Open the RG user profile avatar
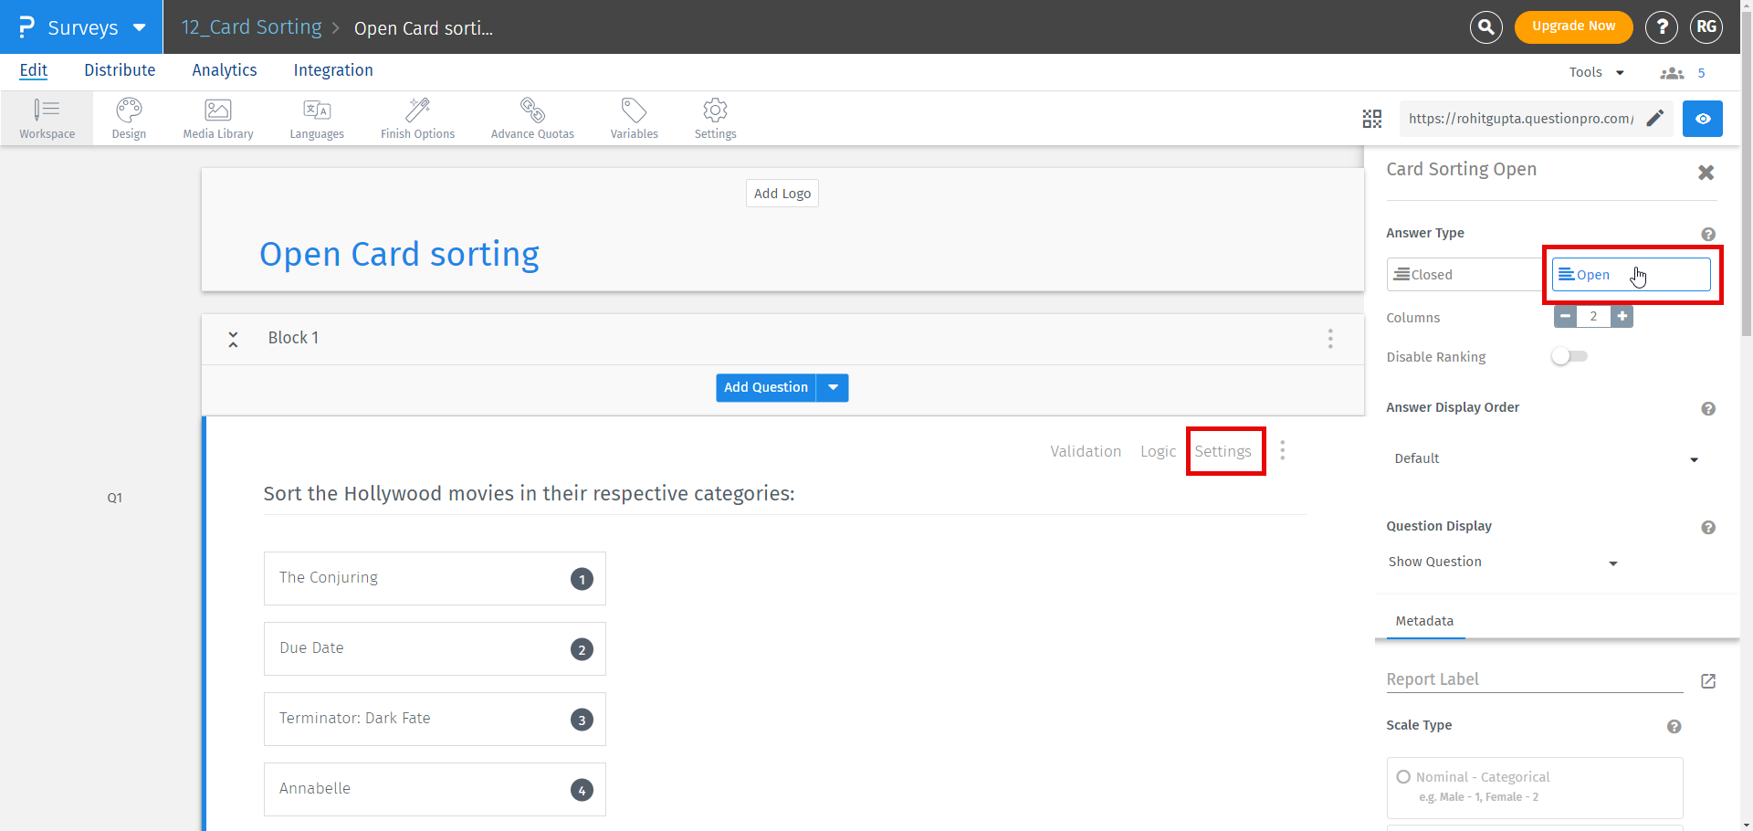 pos(1706,27)
